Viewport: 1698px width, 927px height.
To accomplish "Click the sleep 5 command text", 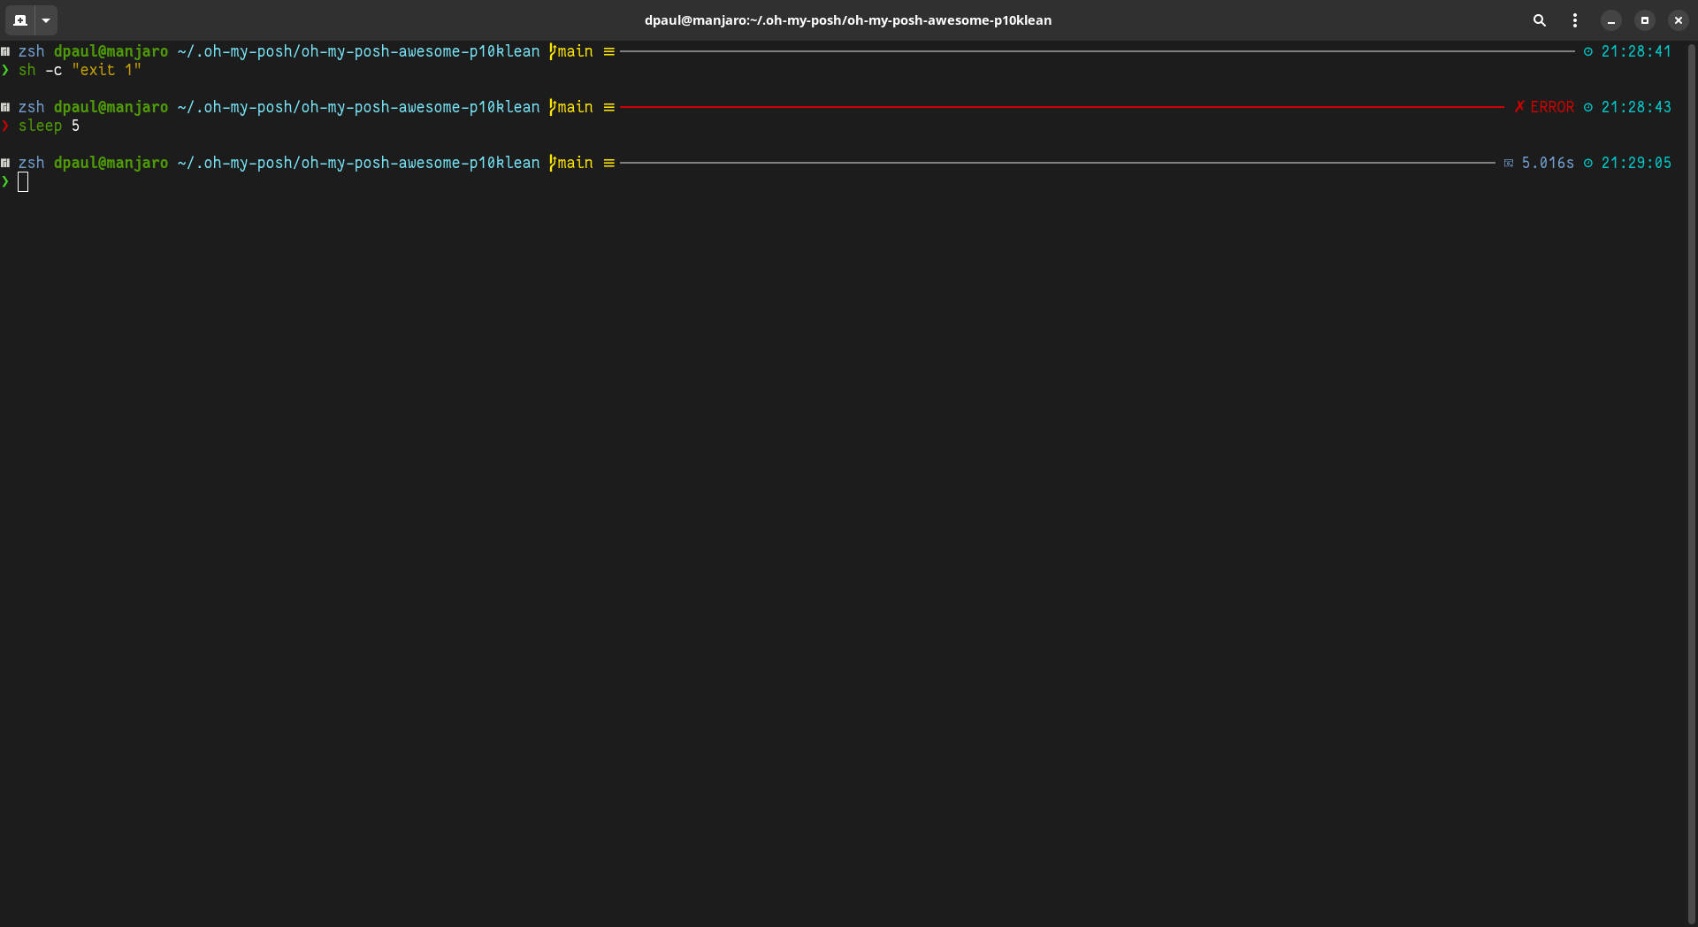I will (x=49, y=126).
